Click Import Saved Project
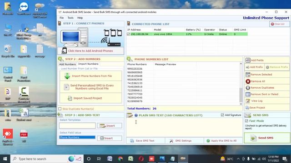 coord(91,98)
